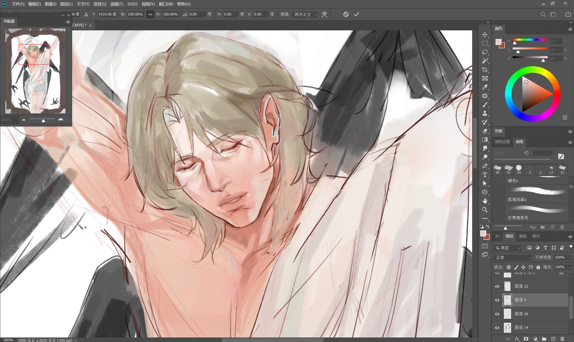This screenshot has height=342, width=574.
Task: Toggle warp mode in options bar
Action: point(325,14)
